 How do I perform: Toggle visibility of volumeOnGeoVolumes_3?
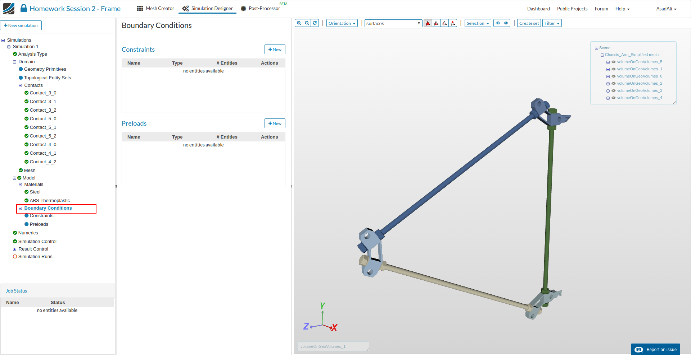click(x=614, y=91)
